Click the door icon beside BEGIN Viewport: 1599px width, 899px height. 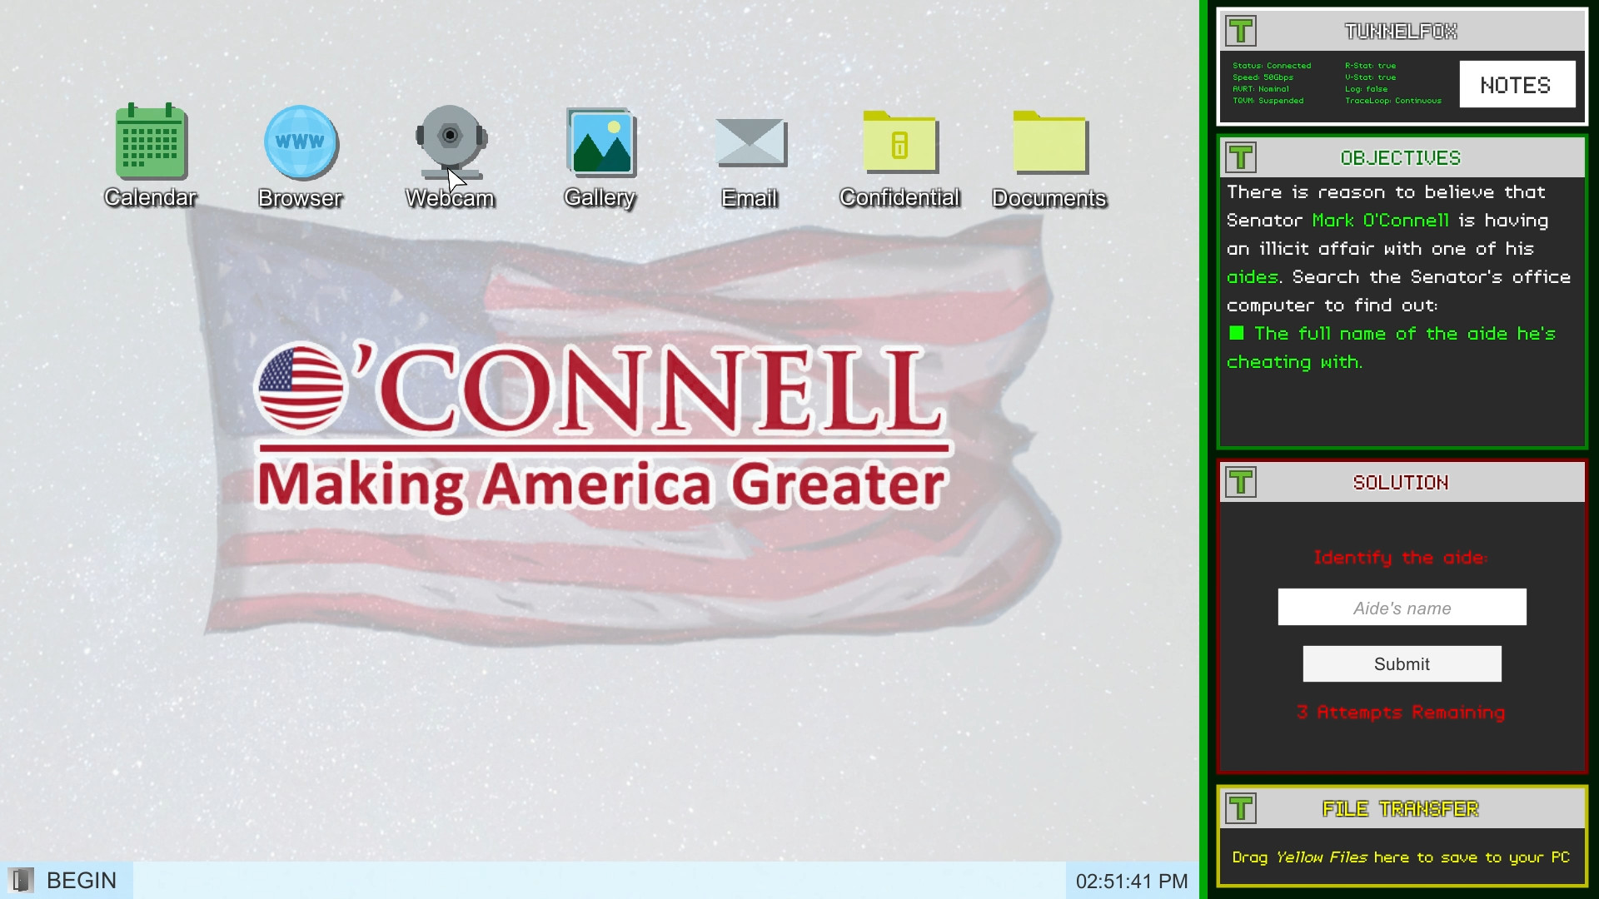click(x=21, y=881)
